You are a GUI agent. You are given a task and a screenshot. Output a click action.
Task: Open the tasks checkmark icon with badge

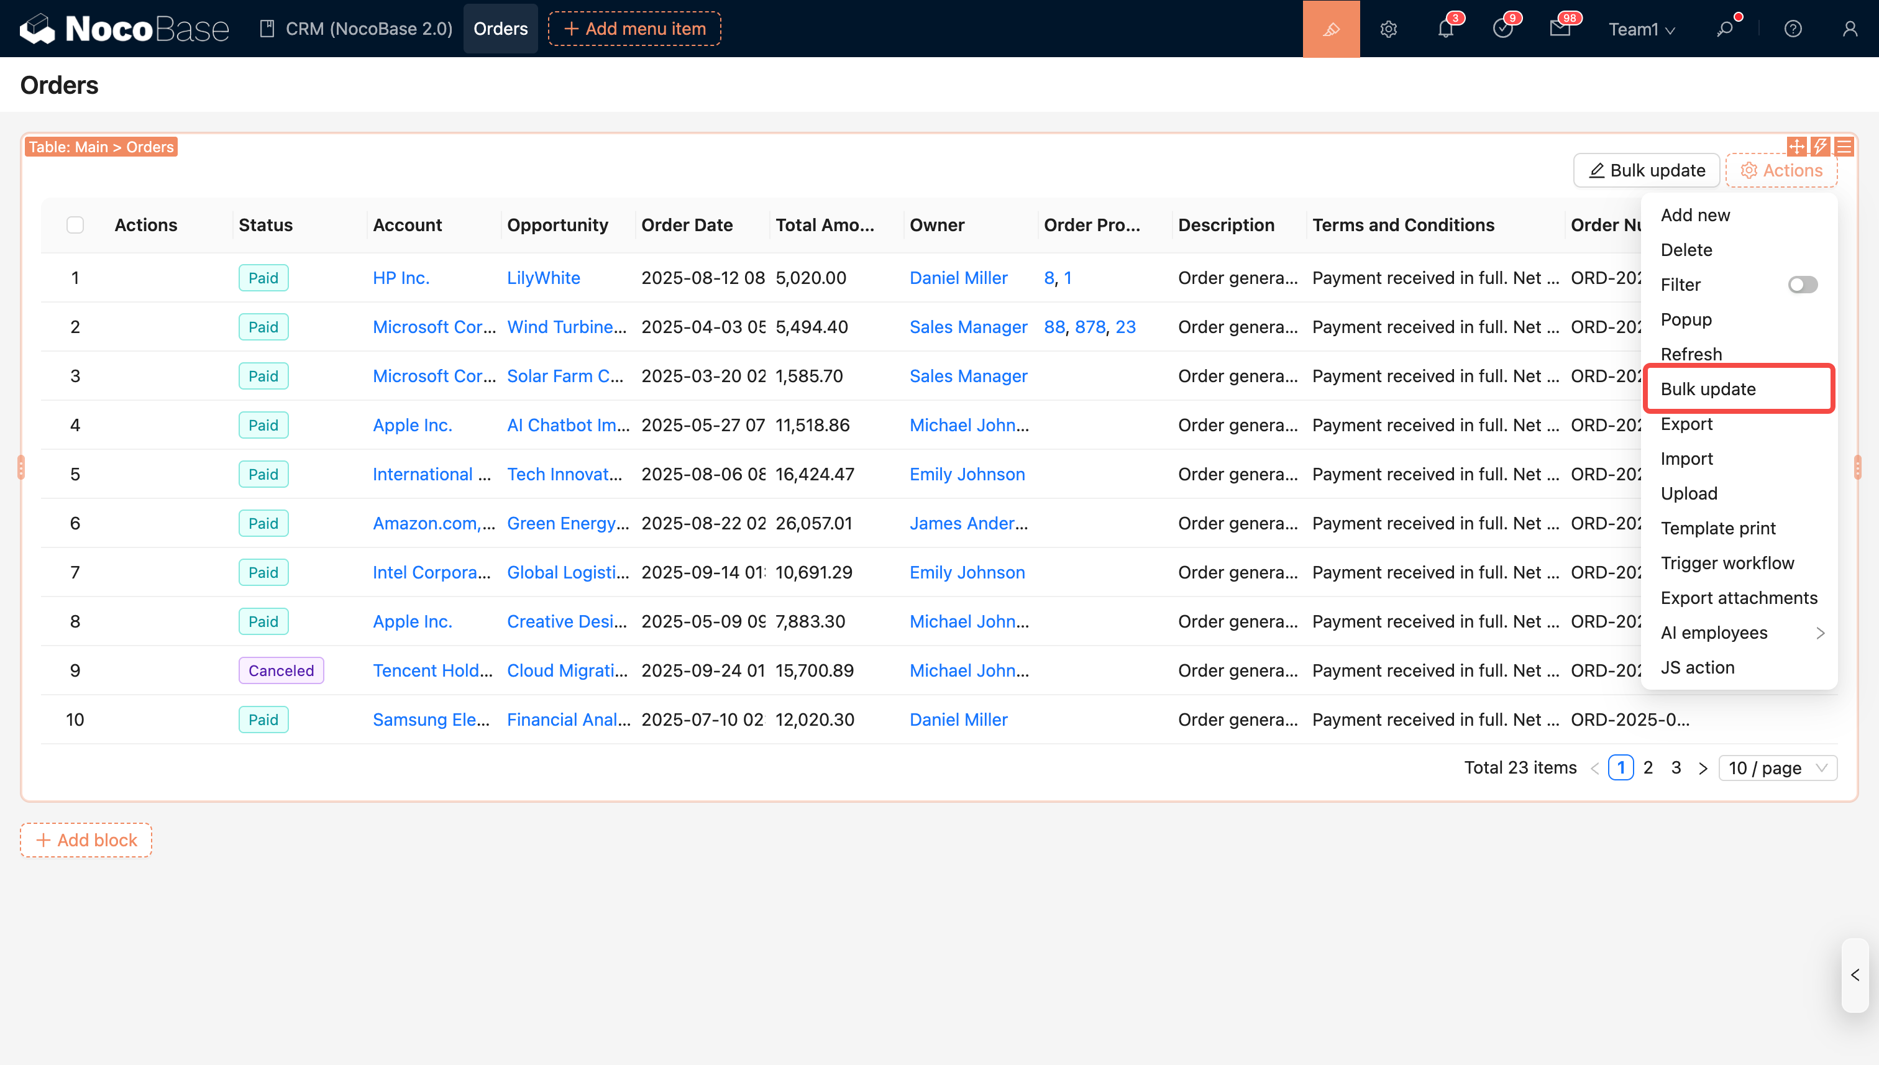point(1502,29)
